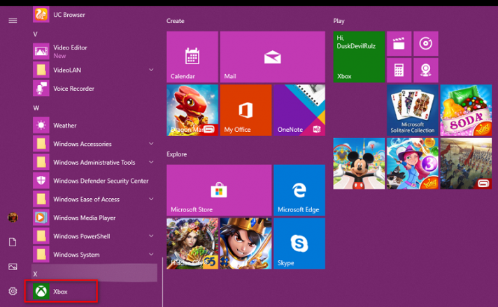Image resolution: width=498 pixels, height=307 pixels.
Task: Open the green Xbox tile
Action: (359, 57)
